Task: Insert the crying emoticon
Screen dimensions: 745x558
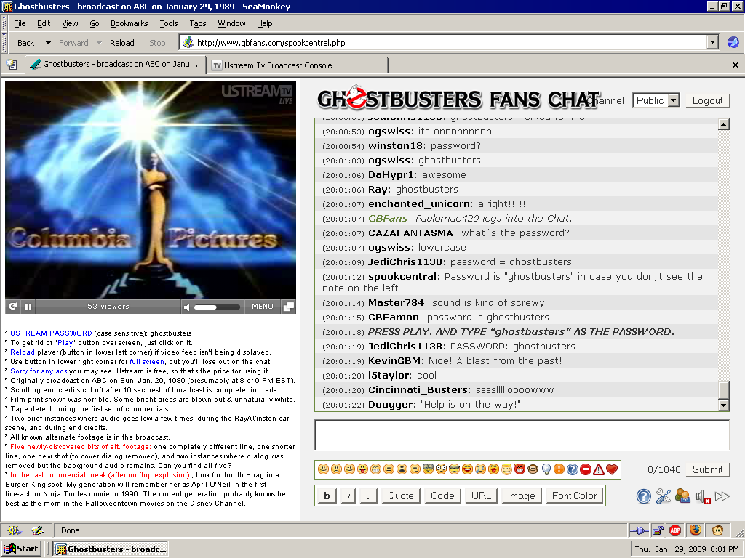Action: pyautogui.click(x=480, y=469)
